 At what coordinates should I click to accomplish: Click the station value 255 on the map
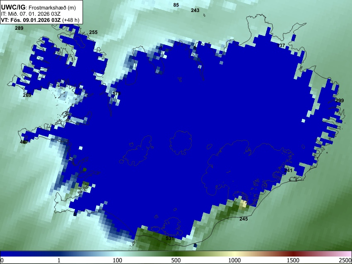94,32
